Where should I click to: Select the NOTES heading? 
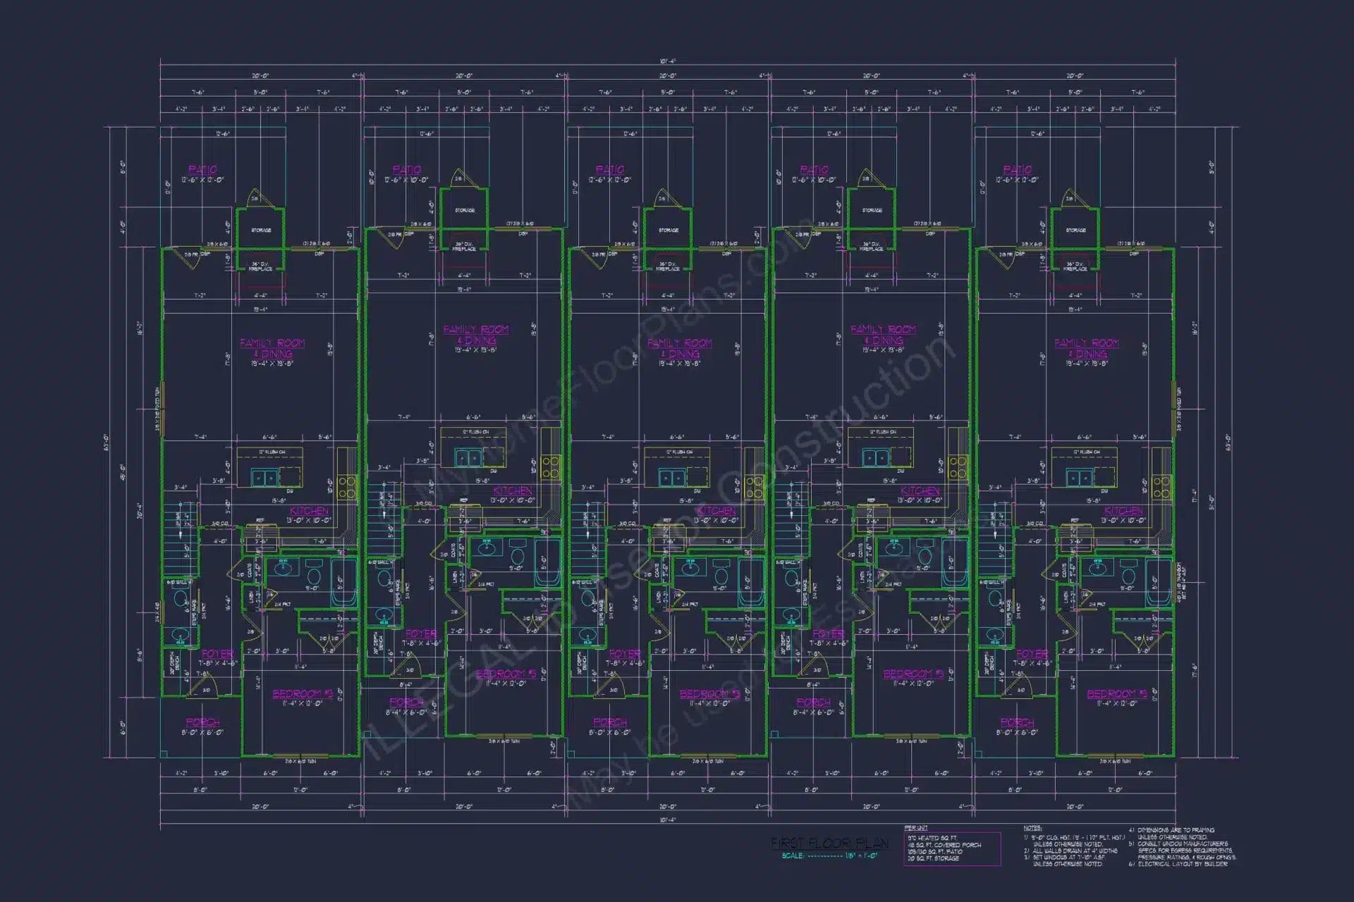[1033, 828]
